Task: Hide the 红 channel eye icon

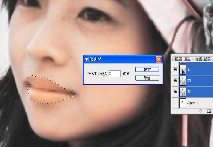Action: 175,69
